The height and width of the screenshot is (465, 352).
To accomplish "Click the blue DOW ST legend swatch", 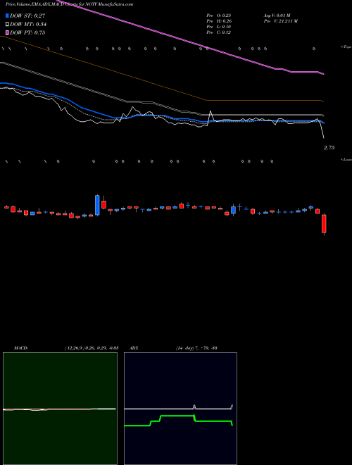I will coord(7,15).
